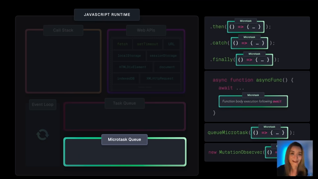Click the sessionStorage cell
Image resolution: width=318 pixels, height=179 pixels.
[163, 55]
